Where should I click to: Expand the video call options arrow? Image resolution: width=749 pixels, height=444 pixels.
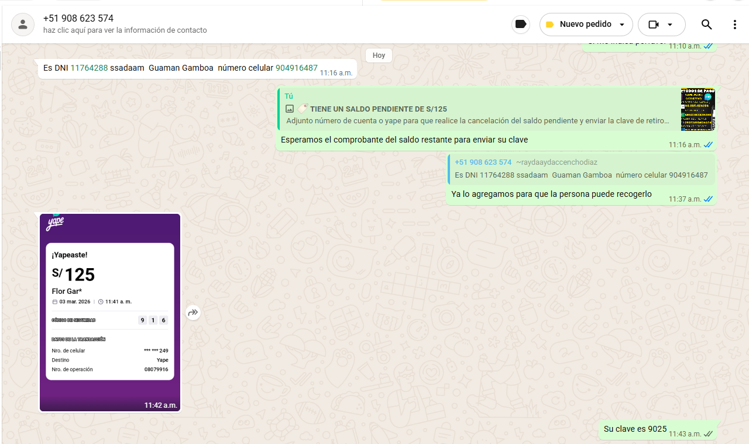(670, 25)
